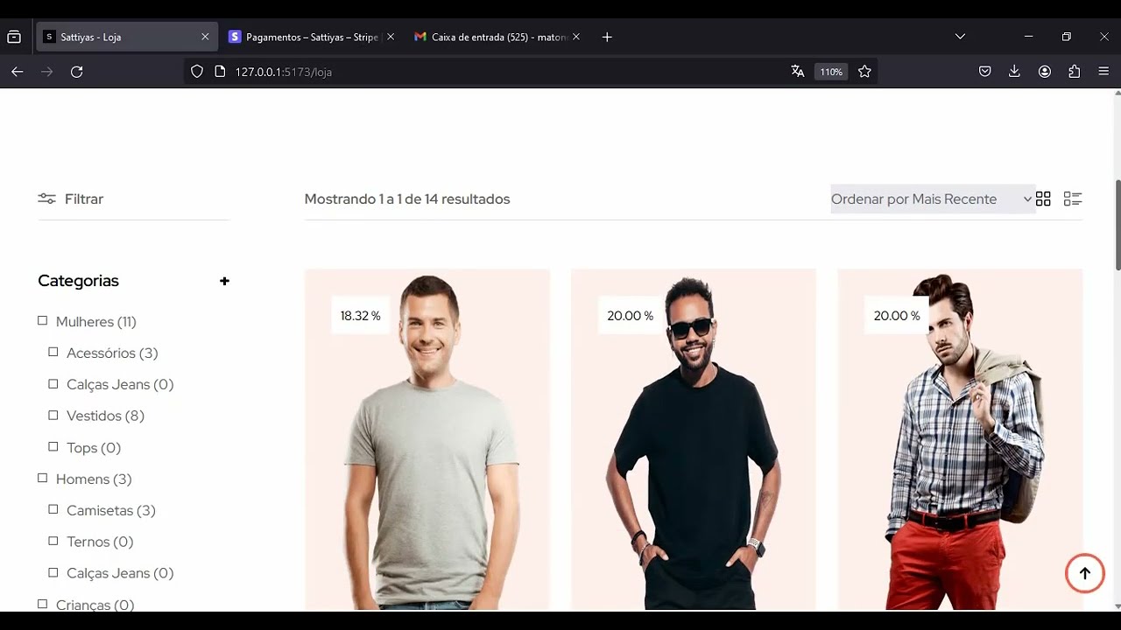This screenshot has height=630, width=1121.
Task: Close the Gmail Caixa de entrada tab
Action: pos(575,37)
